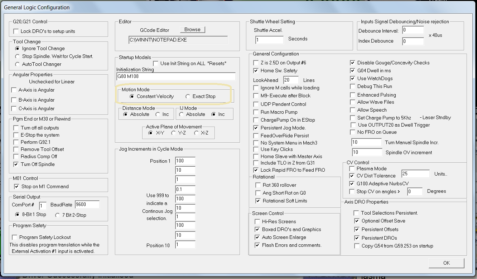Check Home Slave with Master Axis
Viewport: 477px width, 279px height.
click(256, 156)
